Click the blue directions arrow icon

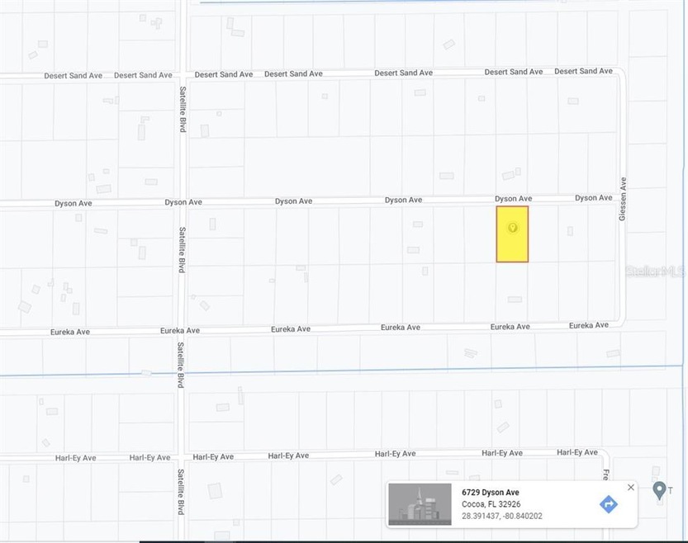pyautogui.click(x=608, y=504)
